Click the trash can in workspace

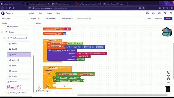168,89
